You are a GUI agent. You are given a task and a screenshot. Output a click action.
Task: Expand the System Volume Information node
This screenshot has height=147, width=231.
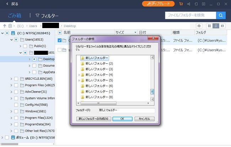(x=11, y=98)
